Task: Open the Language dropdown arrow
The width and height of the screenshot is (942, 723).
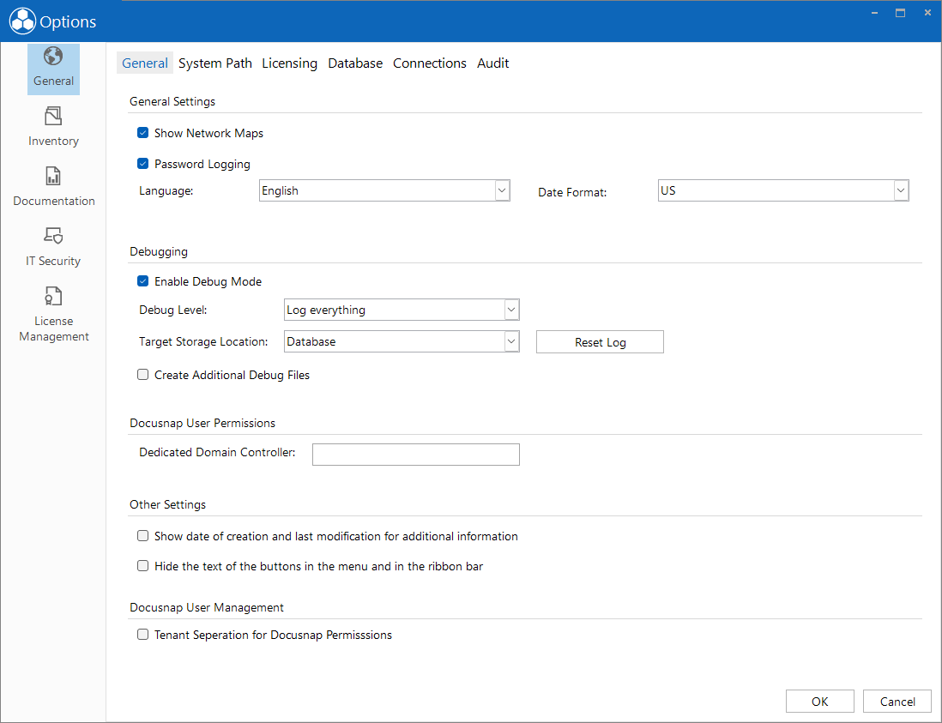Action: point(502,190)
